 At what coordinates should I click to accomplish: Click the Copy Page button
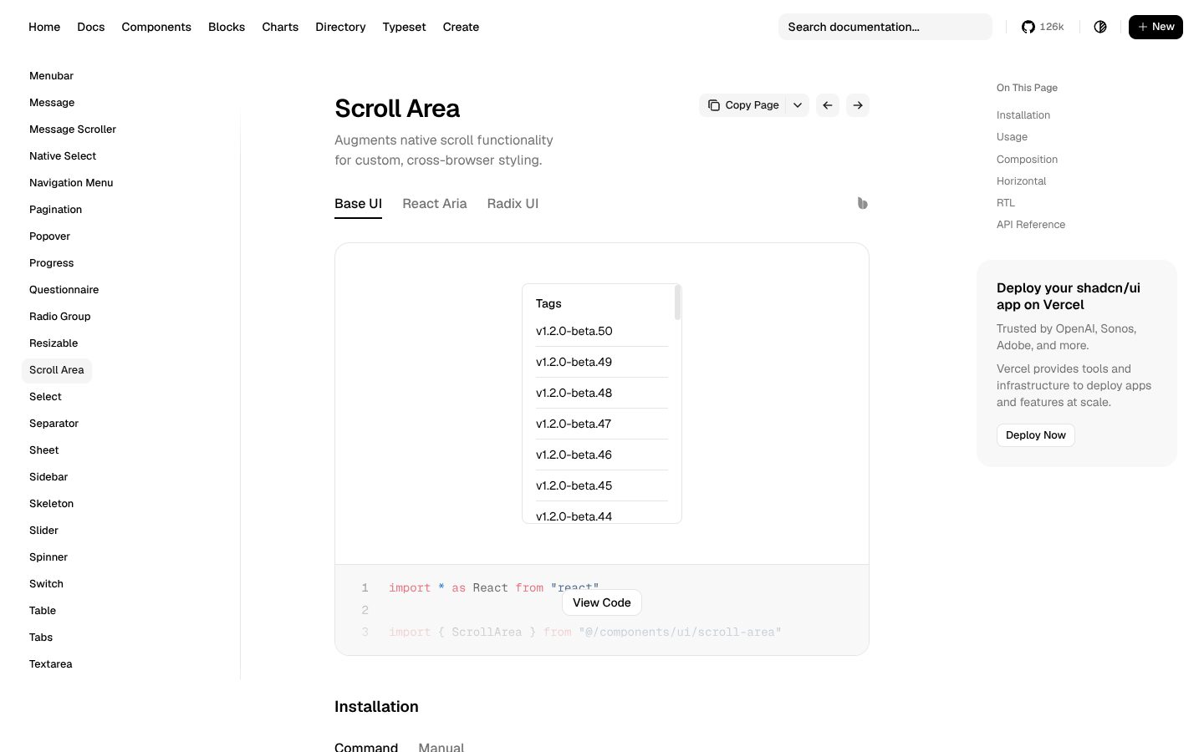pyautogui.click(x=742, y=105)
